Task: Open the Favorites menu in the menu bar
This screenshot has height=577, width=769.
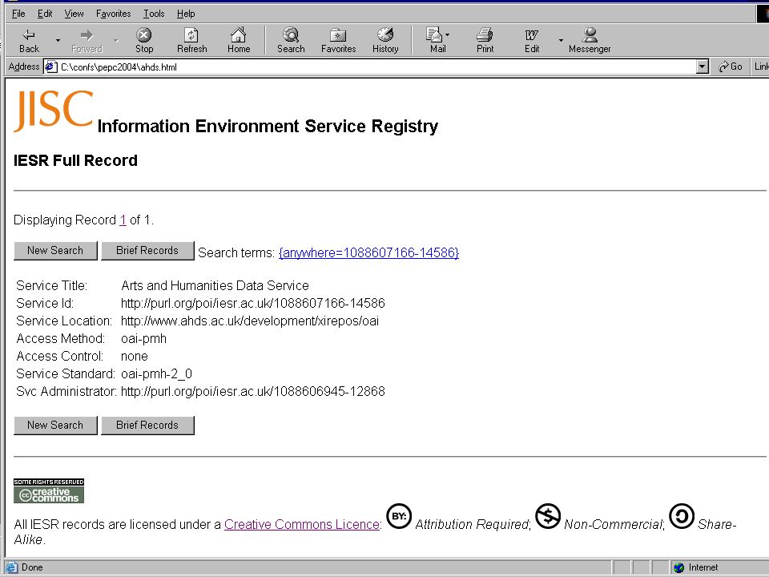Action: tap(113, 14)
